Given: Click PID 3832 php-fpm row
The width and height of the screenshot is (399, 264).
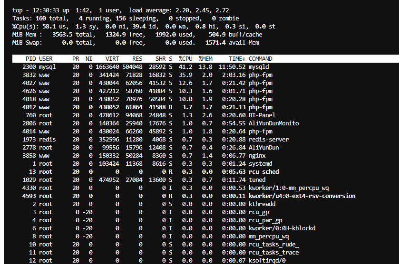Looking at the screenshot, I should tap(29, 75).
